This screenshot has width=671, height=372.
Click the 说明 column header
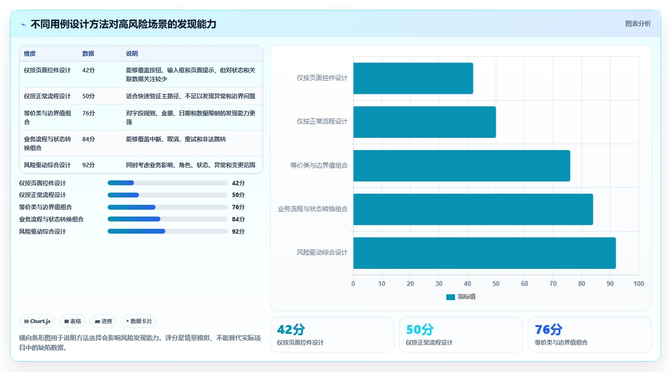coord(132,53)
